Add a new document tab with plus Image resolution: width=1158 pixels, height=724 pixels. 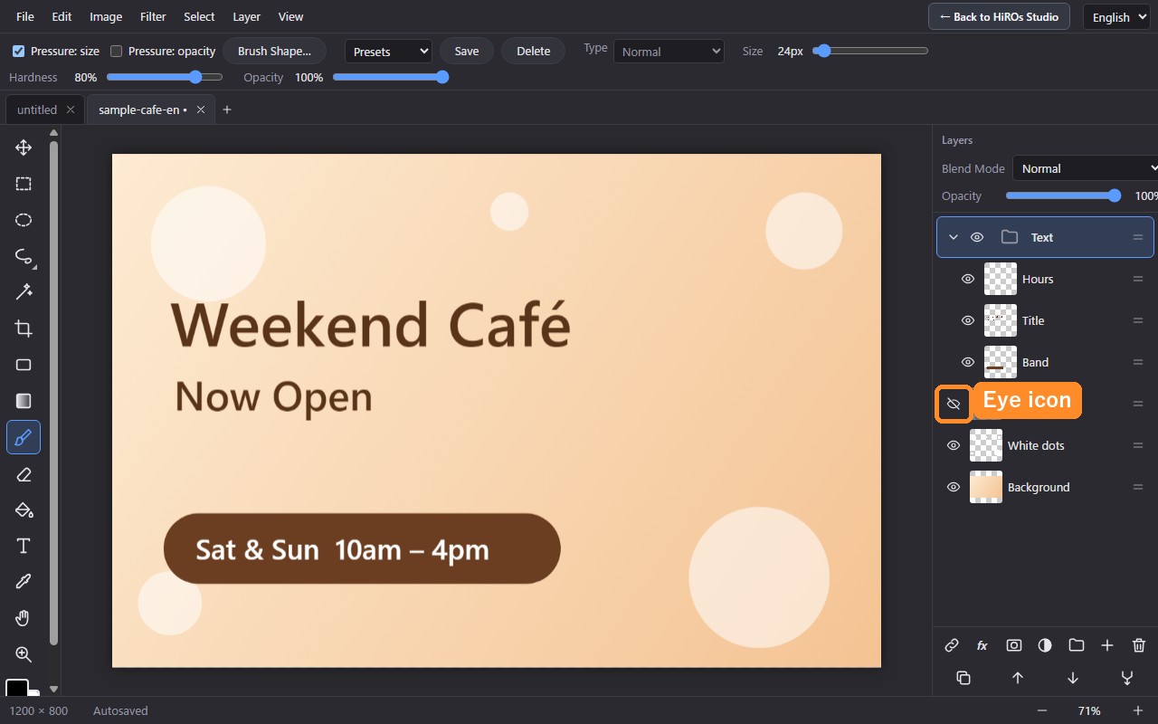(227, 110)
